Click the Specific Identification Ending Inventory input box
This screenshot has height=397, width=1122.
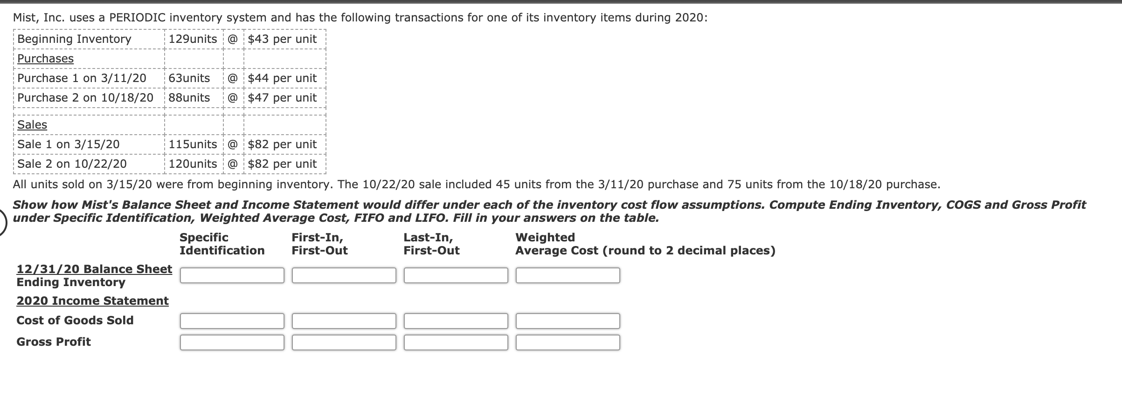pyautogui.click(x=232, y=275)
